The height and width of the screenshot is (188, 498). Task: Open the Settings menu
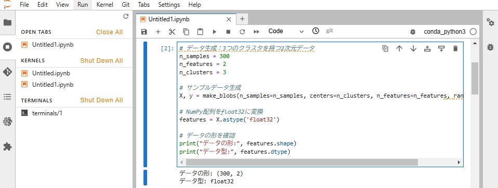169,5
